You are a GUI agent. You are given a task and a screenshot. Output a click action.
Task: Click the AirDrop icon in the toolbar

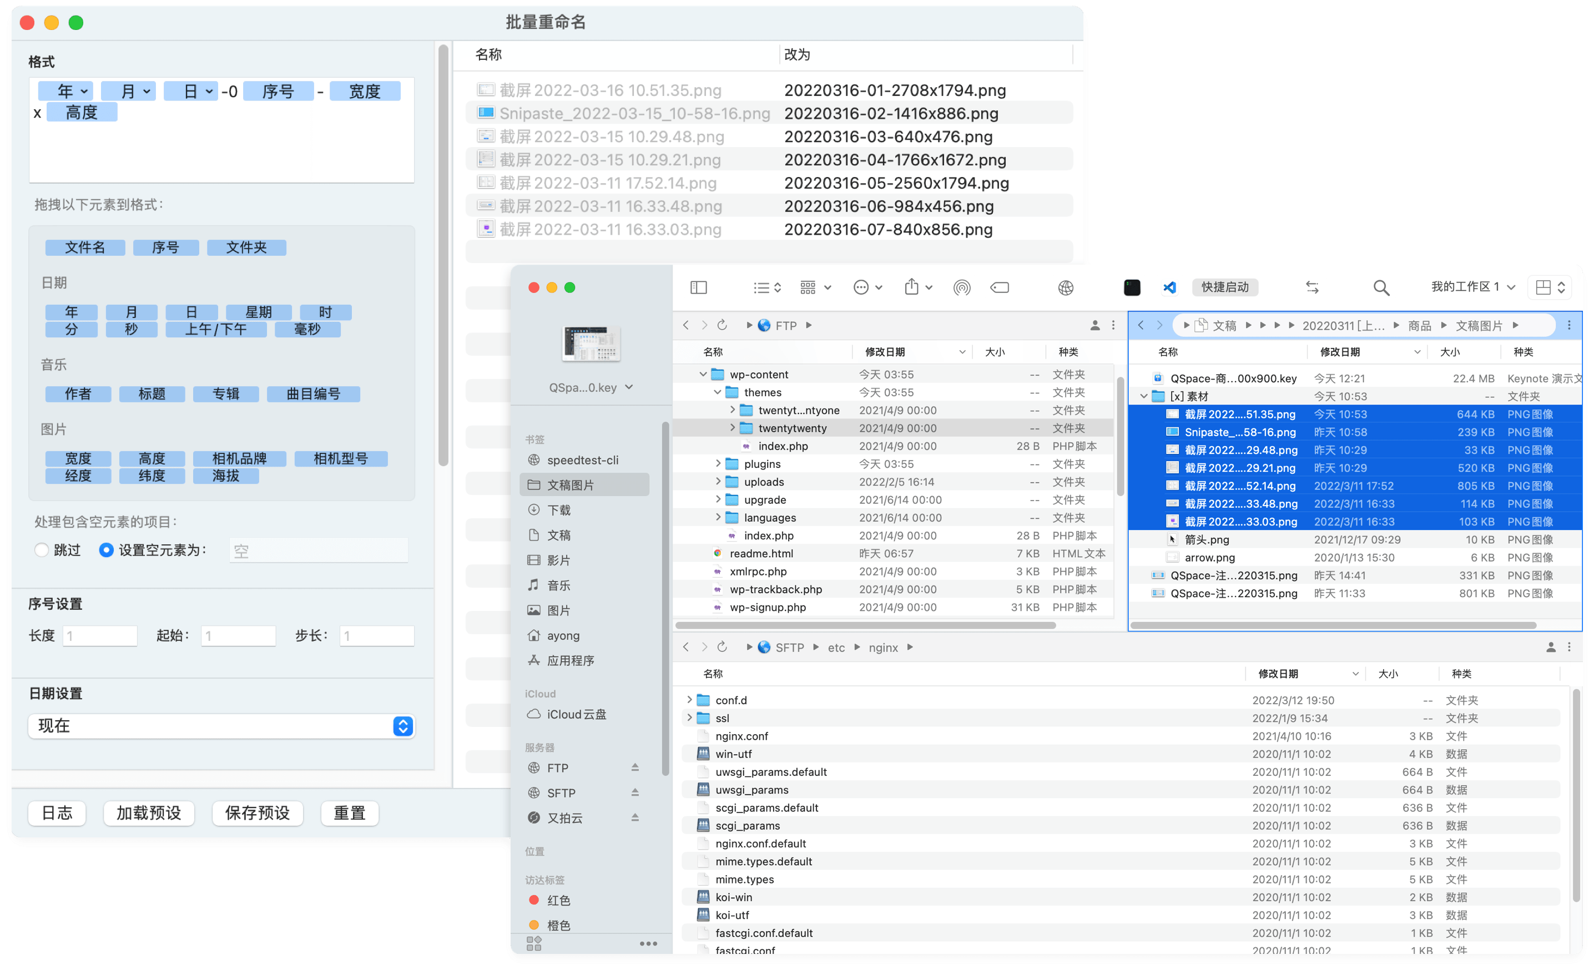[962, 287]
